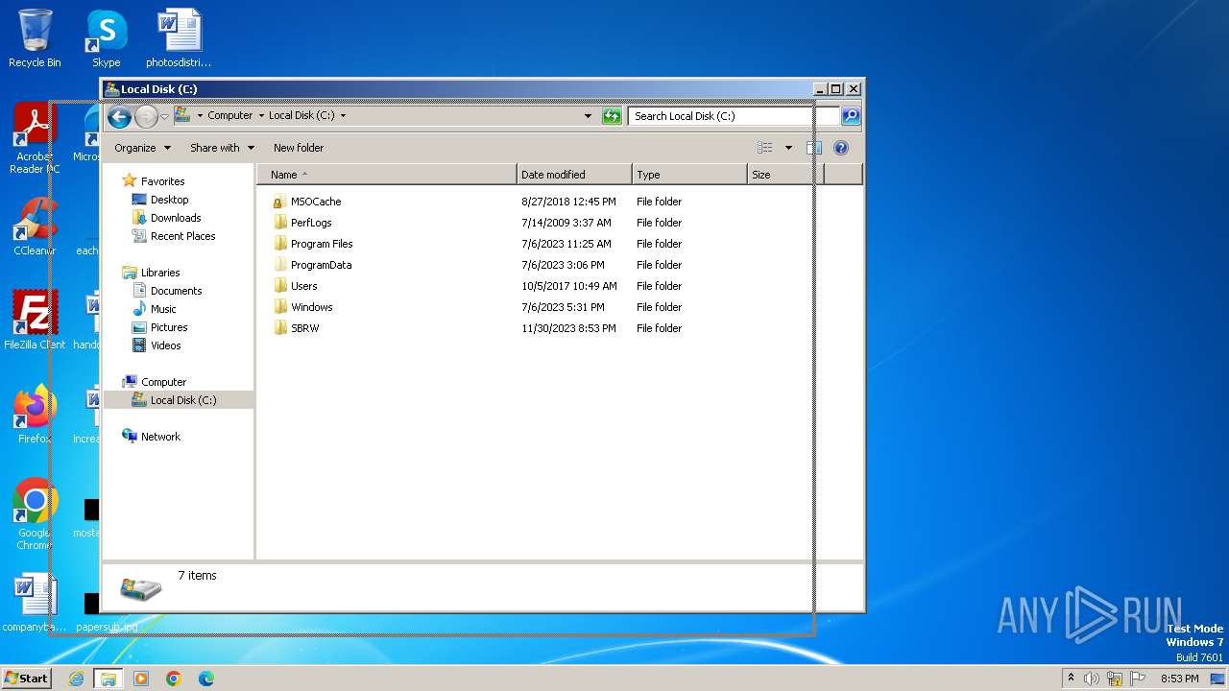Open Windows Media Player from taskbar
The width and height of the screenshot is (1229, 691).
pyautogui.click(x=141, y=679)
